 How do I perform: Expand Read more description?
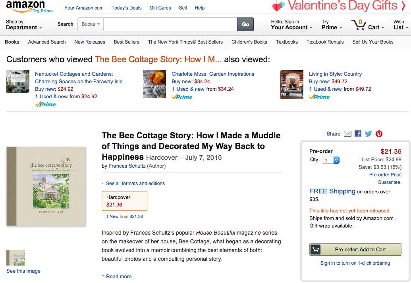(118, 277)
